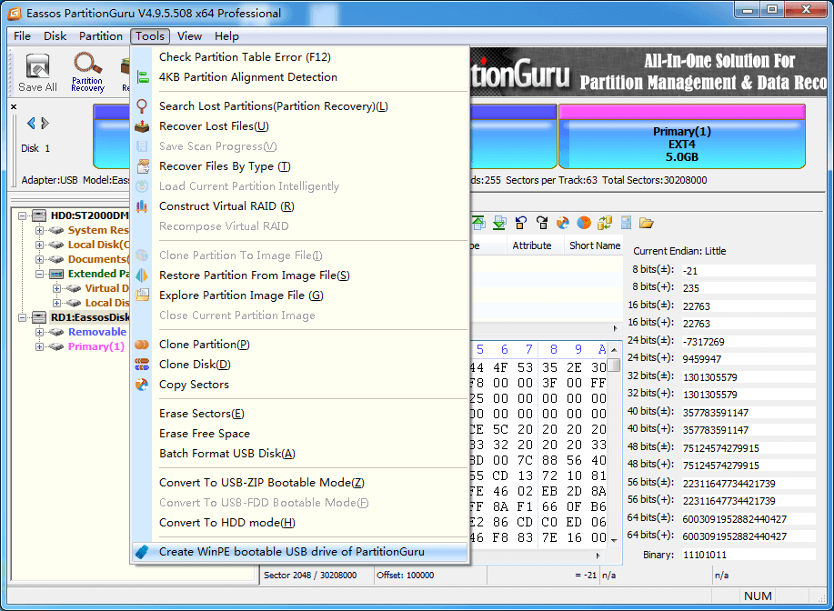Expand the System Res partition node
Image resolution: width=834 pixels, height=611 pixels.
(x=39, y=230)
